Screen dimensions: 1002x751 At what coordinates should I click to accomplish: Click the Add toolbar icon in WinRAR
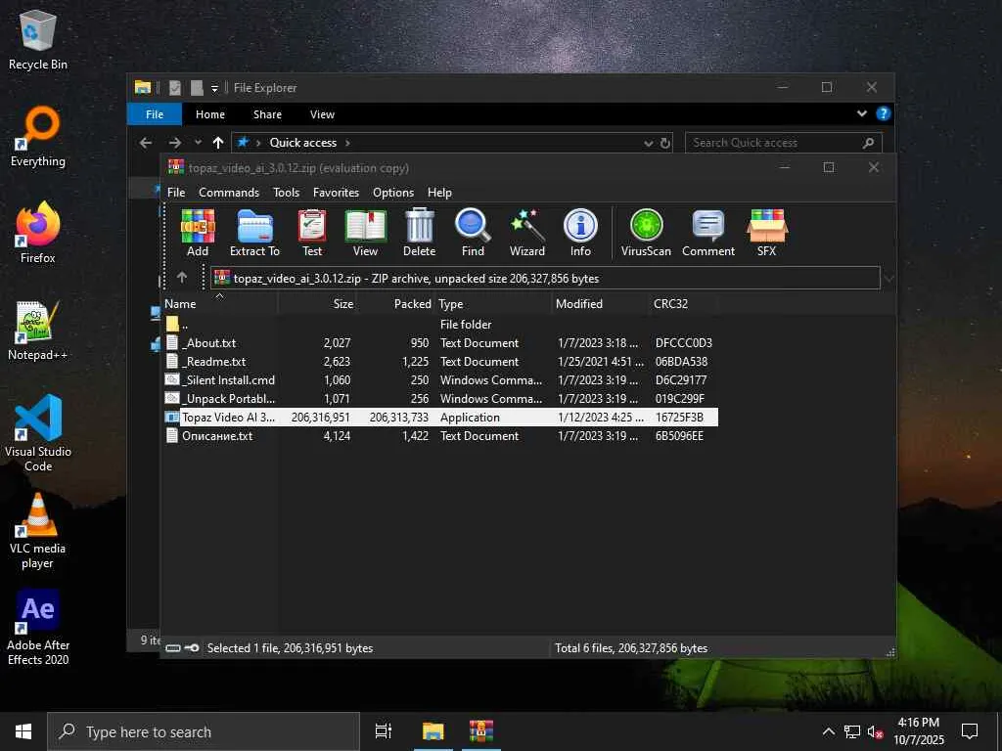click(x=198, y=233)
